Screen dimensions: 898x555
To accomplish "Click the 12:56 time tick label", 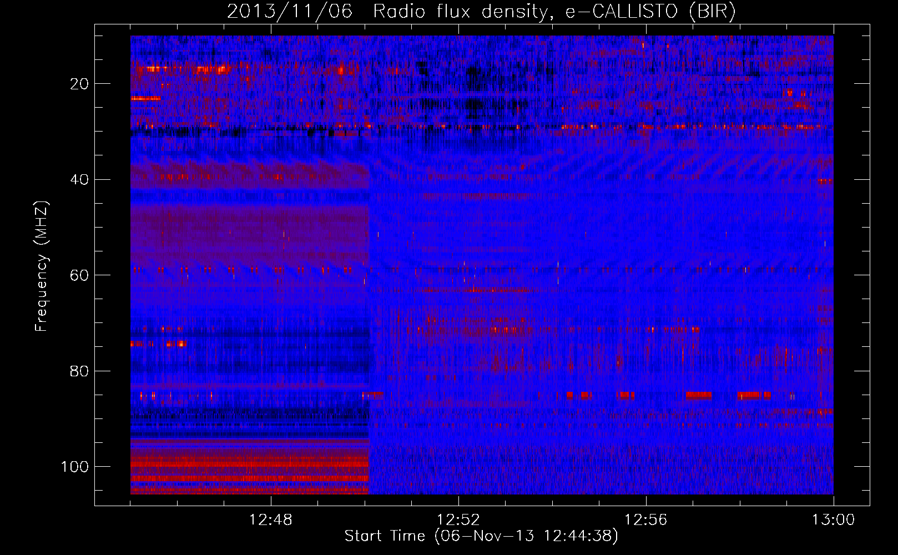I will 646,520.
